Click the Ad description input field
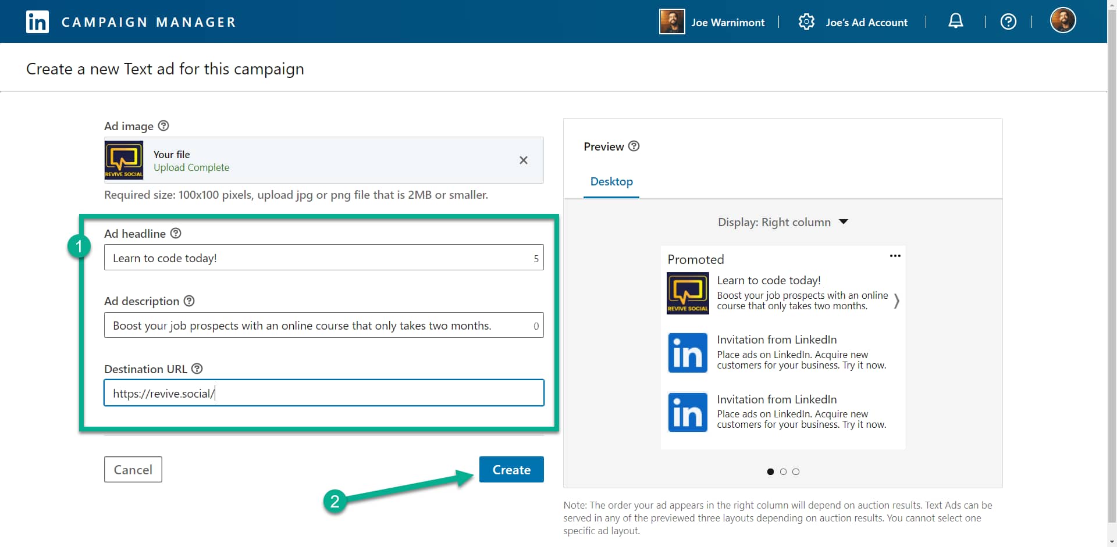 point(324,326)
